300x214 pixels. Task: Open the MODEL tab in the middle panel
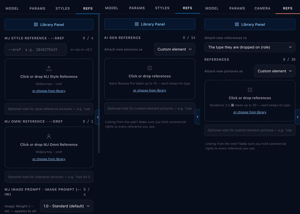tap(111, 8)
